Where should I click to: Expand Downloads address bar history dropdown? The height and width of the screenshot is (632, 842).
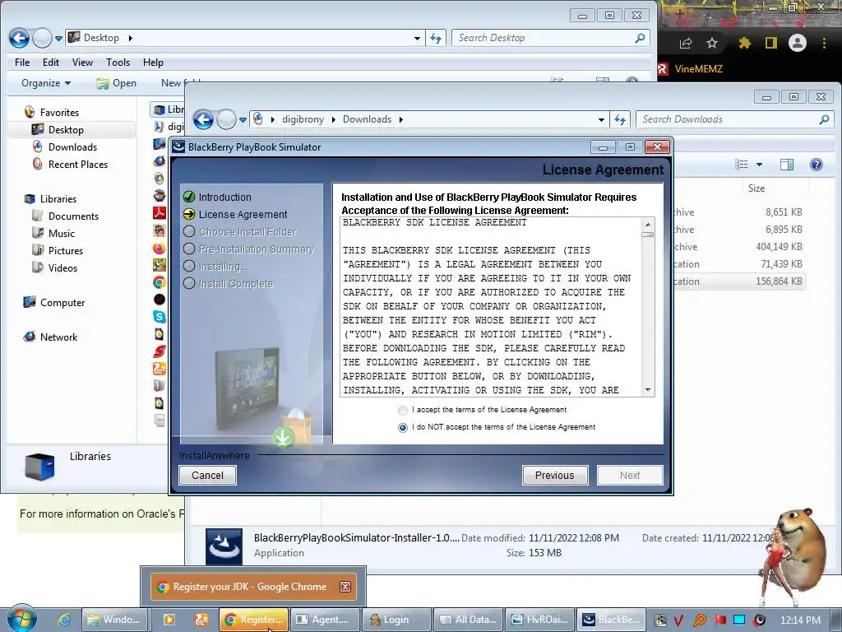point(601,119)
